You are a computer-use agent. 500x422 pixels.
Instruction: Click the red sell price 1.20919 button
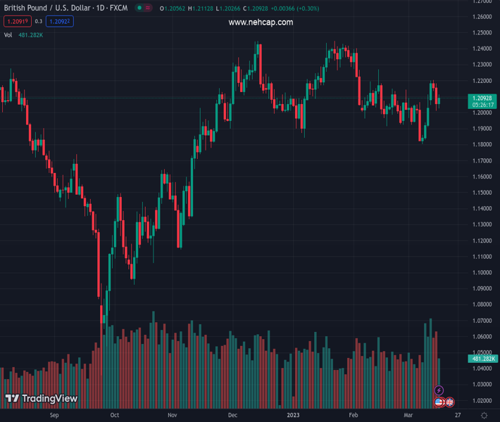pyautogui.click(x=17, y=22)
